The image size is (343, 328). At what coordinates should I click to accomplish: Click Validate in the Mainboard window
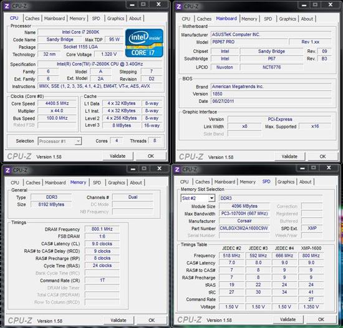point(289,157)
